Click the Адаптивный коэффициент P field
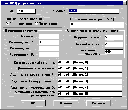 pos(90,75)
